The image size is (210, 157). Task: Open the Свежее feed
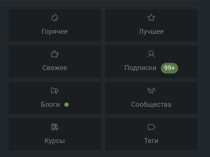pos(55,68)
